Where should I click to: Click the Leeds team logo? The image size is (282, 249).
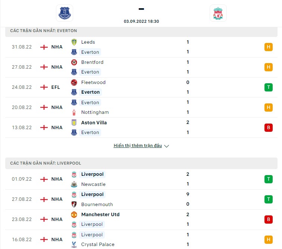click(74, 42)
